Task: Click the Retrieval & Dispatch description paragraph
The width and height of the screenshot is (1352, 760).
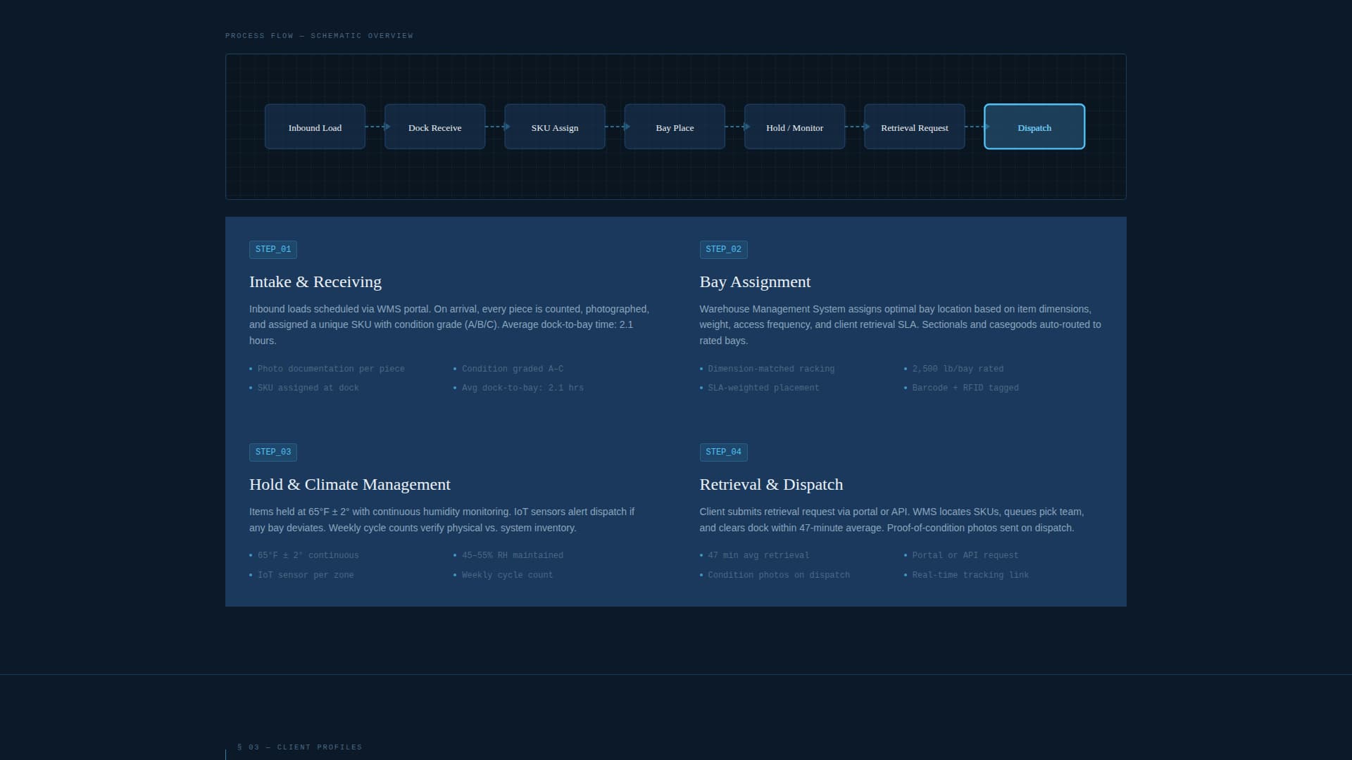Action: [892, 519]
